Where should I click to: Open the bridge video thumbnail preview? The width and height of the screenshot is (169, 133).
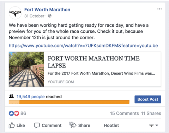(x=26, y=69)
